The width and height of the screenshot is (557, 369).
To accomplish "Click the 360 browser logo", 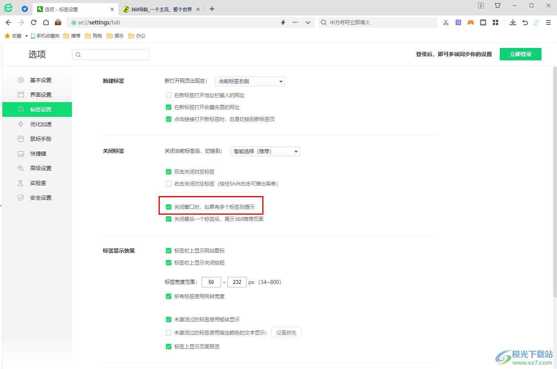I will (x=9, y=8).
